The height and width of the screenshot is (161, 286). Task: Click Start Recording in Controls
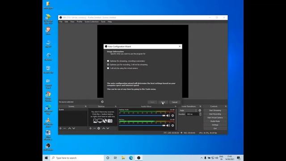pyautogui.click(x=215, y=114)
